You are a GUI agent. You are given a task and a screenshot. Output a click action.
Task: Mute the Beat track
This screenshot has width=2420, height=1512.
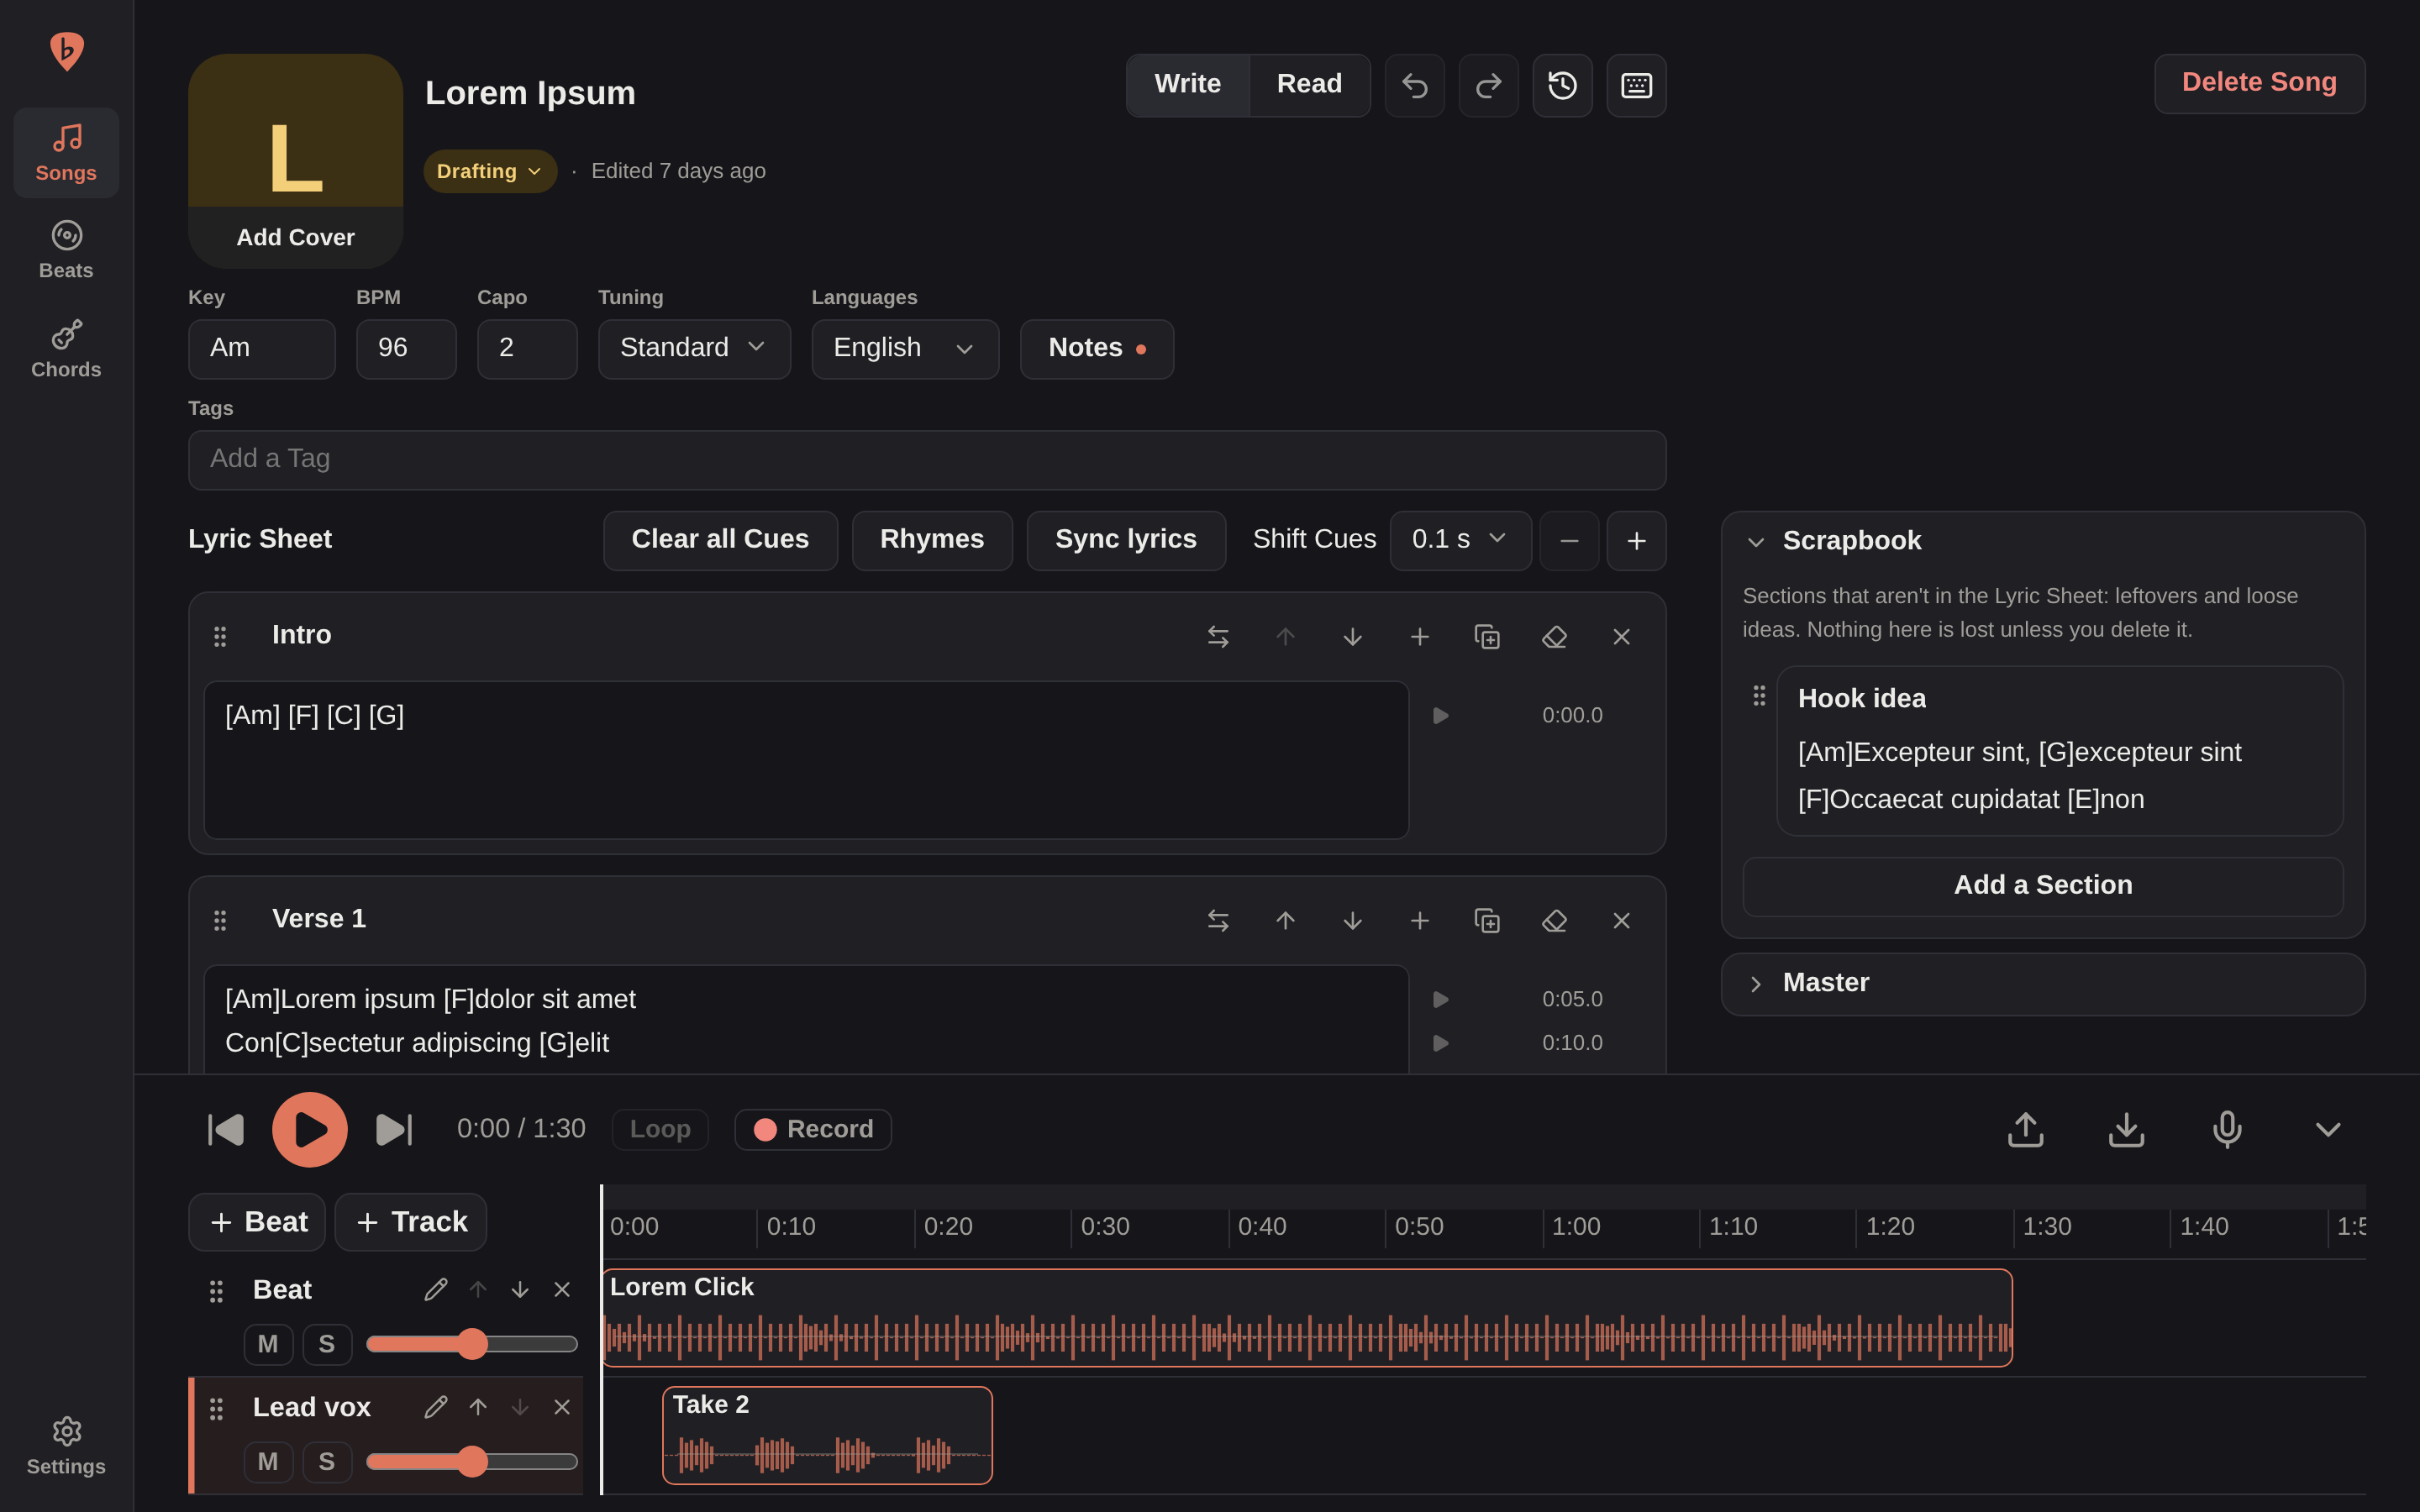click(268, 1344)
